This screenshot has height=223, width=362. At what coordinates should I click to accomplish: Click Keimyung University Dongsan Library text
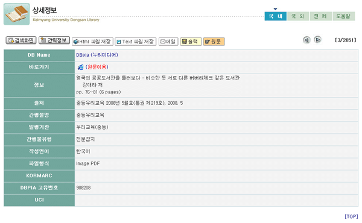tap(66, 20)
